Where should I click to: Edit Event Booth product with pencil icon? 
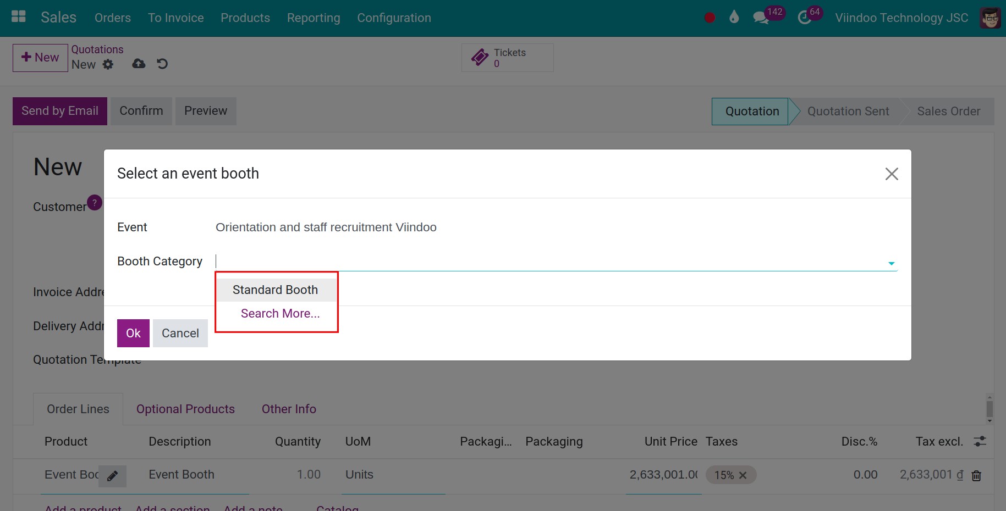(x=112, y=476)
